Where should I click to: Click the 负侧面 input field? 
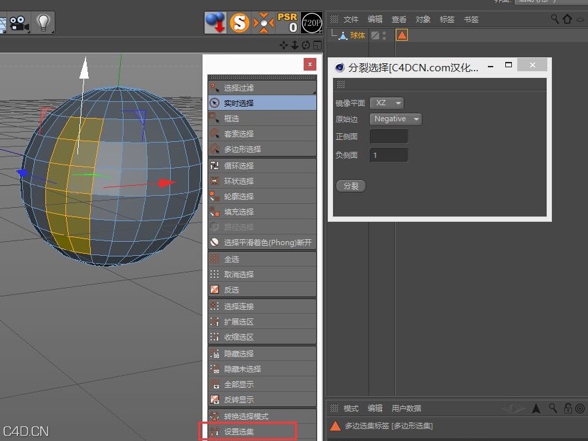point(388,155)
